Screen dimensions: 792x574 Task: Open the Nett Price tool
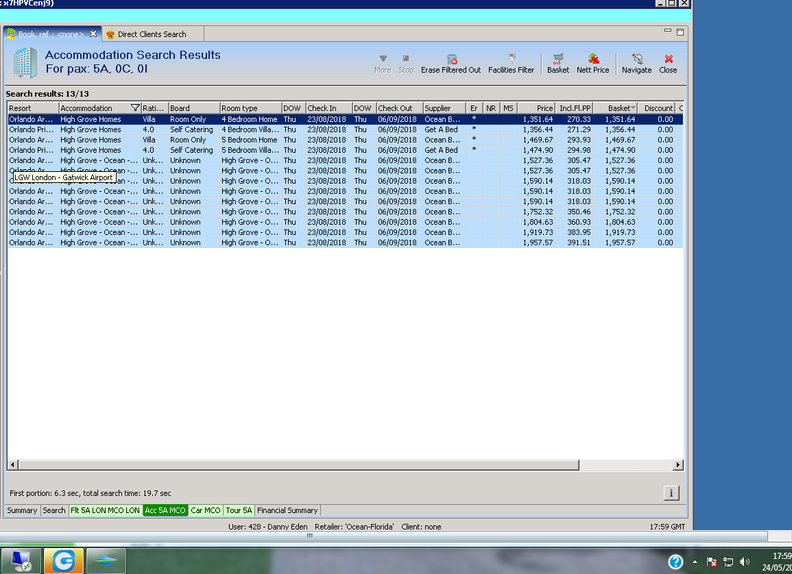(x=592, y=63)
